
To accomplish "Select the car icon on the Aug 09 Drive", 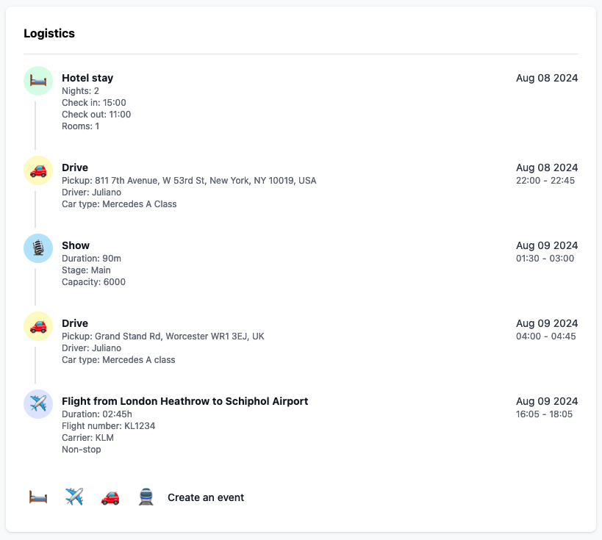I will coord(37,326).
